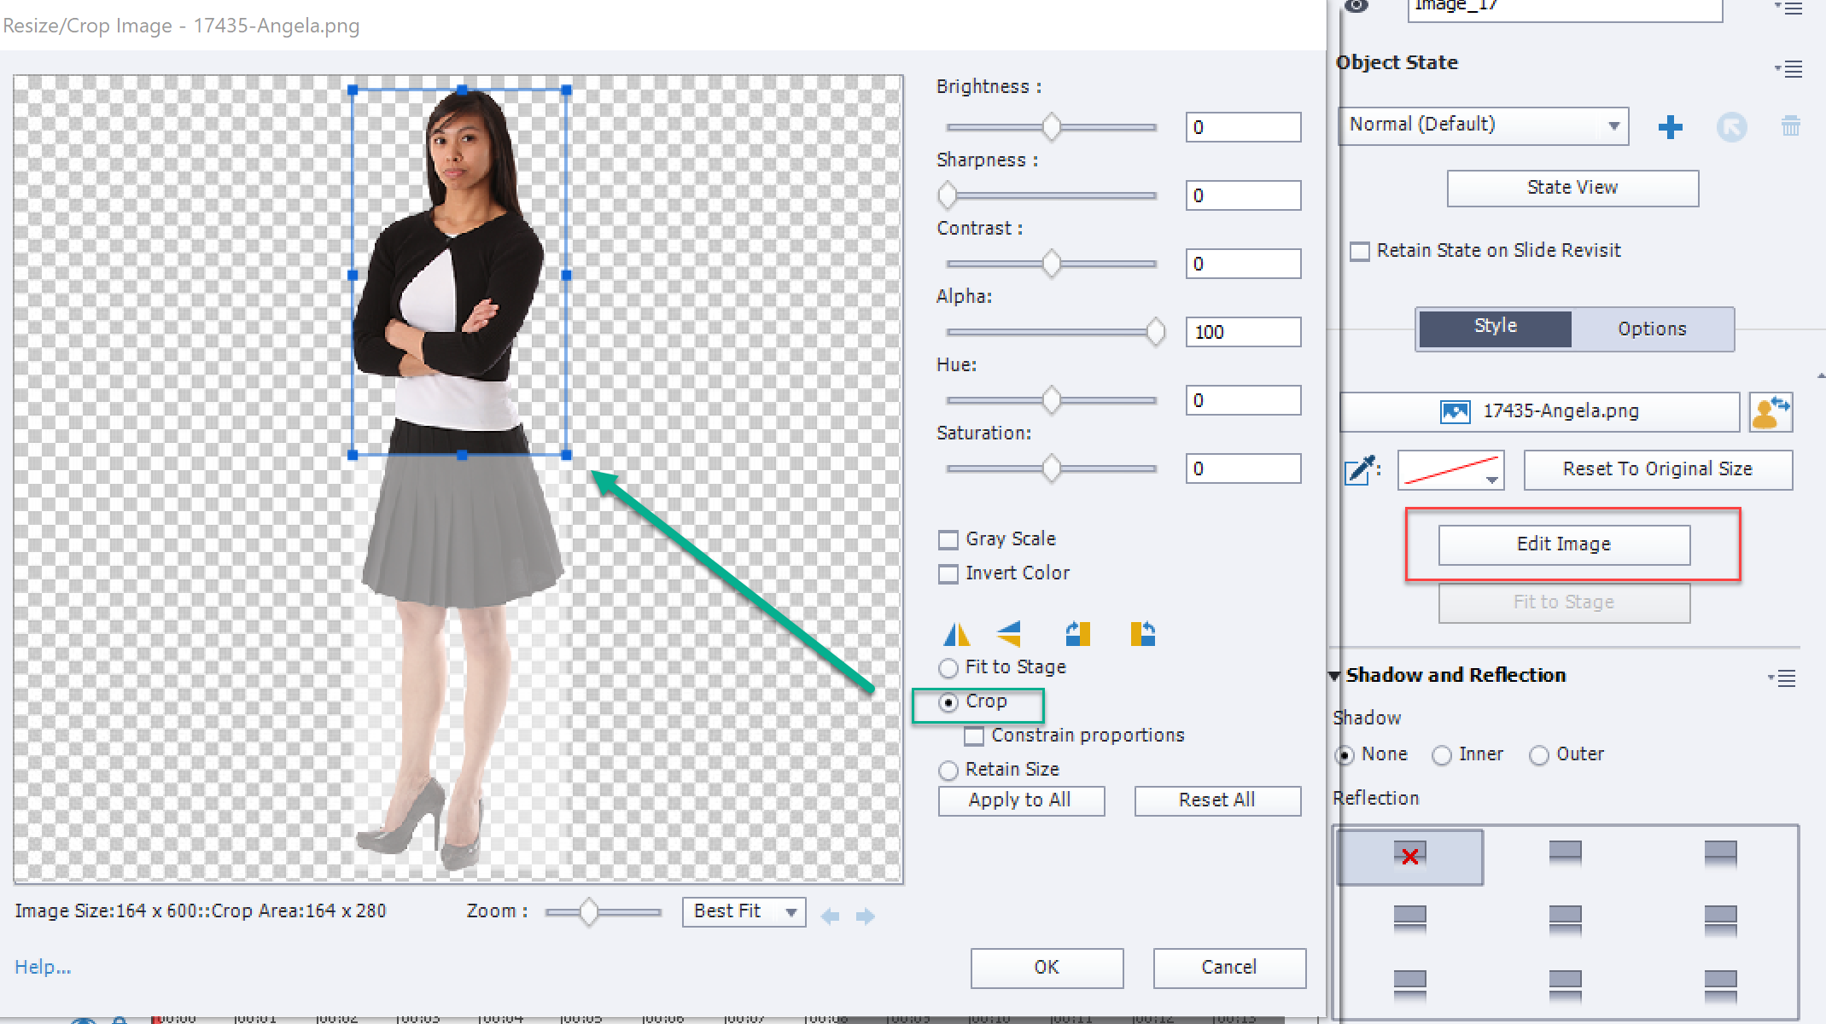Click the Reset All button
1826x1024 pixels.
[1213, 800]
